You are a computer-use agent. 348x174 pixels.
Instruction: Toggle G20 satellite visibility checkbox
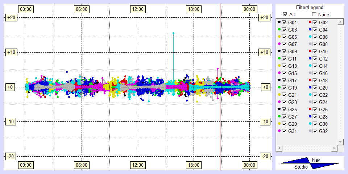pyautogui.click(x=315, y=88)
